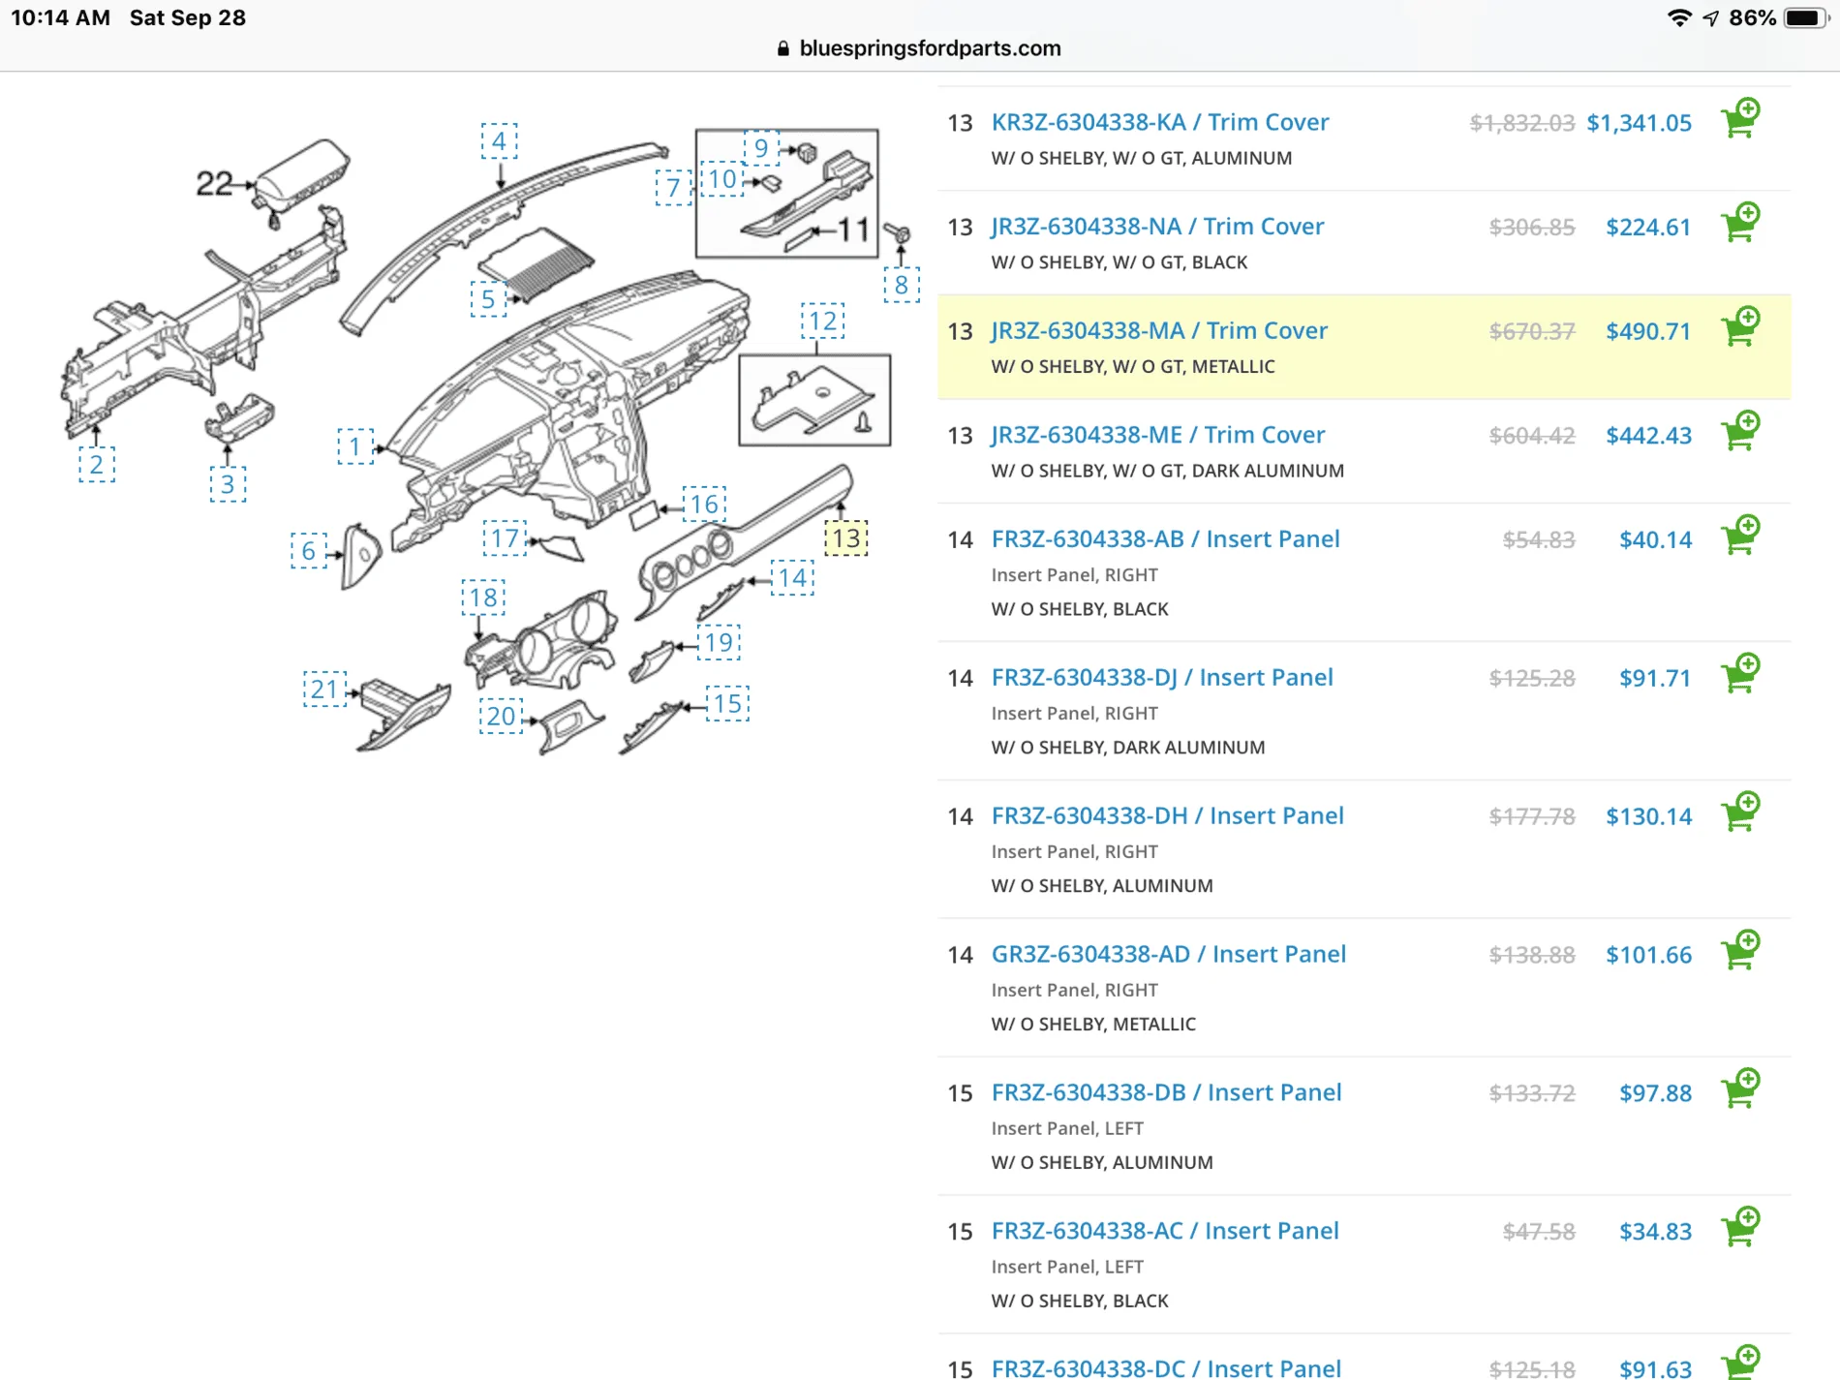Open JR3Z-6304338-MA / Trim Cover link

coord(1158,331)
